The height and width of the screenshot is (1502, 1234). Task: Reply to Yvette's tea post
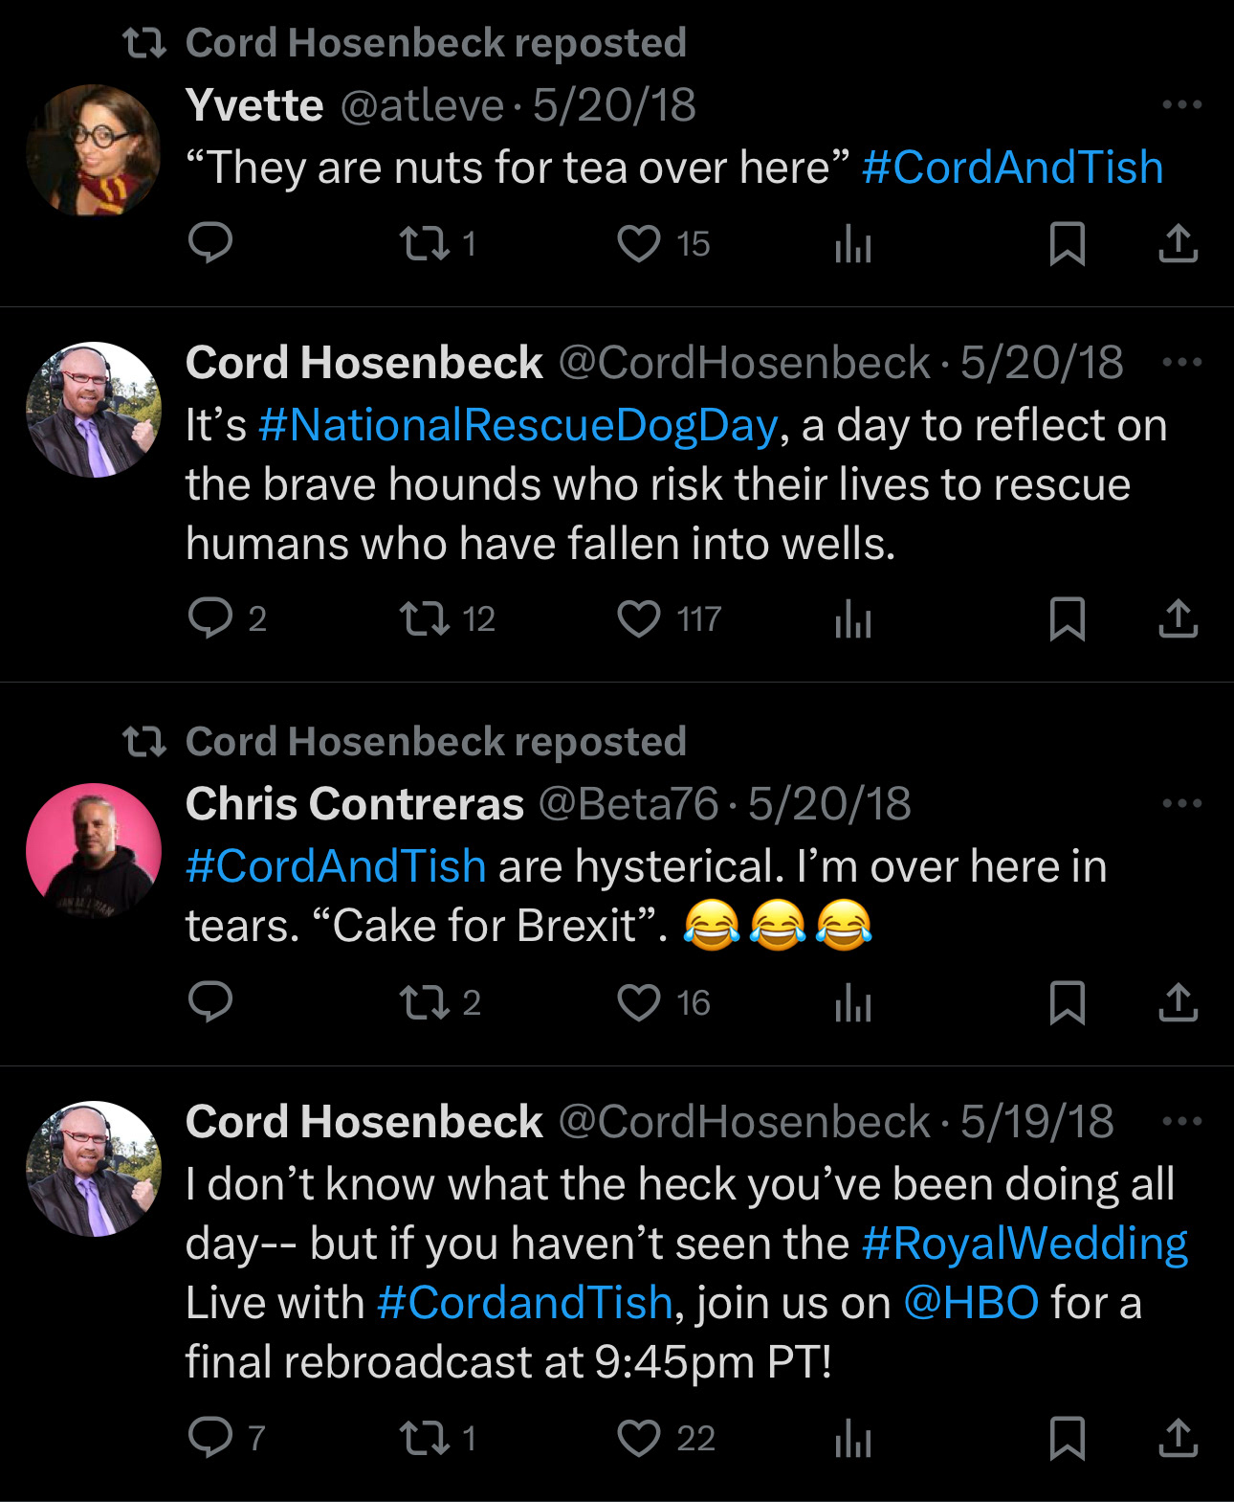coord(210,243)
